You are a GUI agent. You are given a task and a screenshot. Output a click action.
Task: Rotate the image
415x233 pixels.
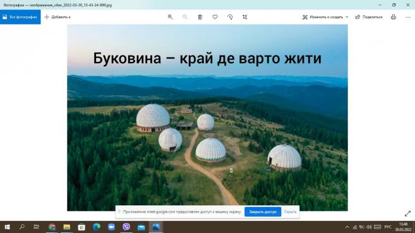pyautogui.click(x=230, y=17)
